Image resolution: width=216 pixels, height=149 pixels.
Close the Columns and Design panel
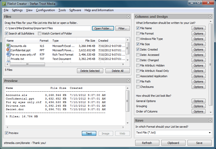click(210, 16)
